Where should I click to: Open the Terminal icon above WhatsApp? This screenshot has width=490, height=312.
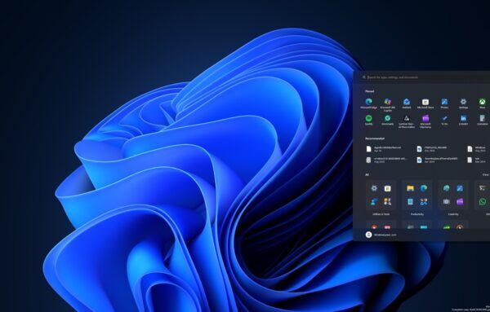[483, 188]
